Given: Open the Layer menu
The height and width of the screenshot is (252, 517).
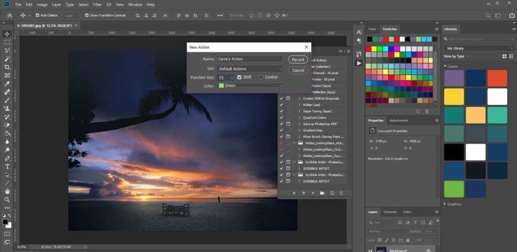Looking at the screenshot, I should click(57, 5).
